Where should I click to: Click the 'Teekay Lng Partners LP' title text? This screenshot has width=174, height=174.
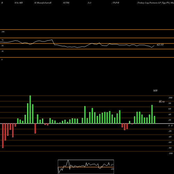click(x=149, y=3)
